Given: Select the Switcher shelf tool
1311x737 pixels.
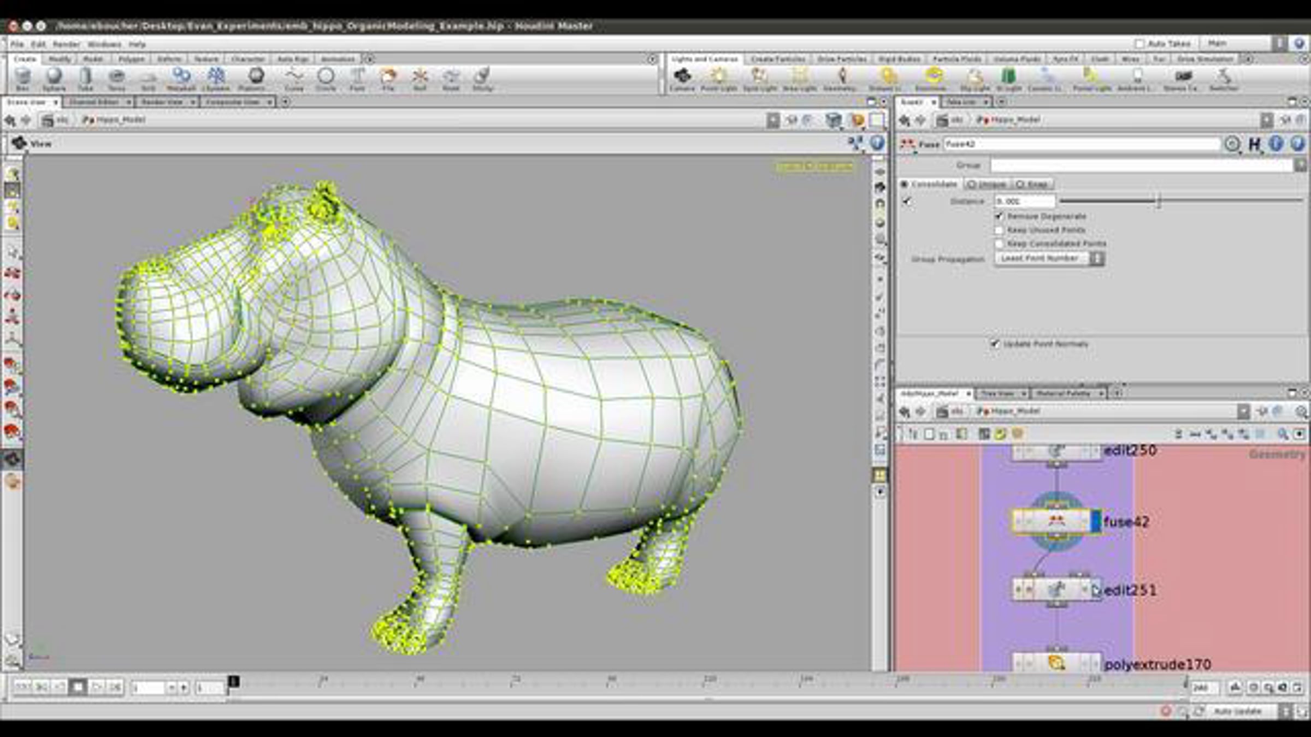Looking at the screenshot, I should pyautogui.click(x=1224, y=79).
